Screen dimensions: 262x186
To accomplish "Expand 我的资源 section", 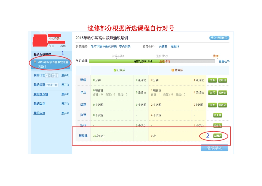I will (x=65, y=85).
